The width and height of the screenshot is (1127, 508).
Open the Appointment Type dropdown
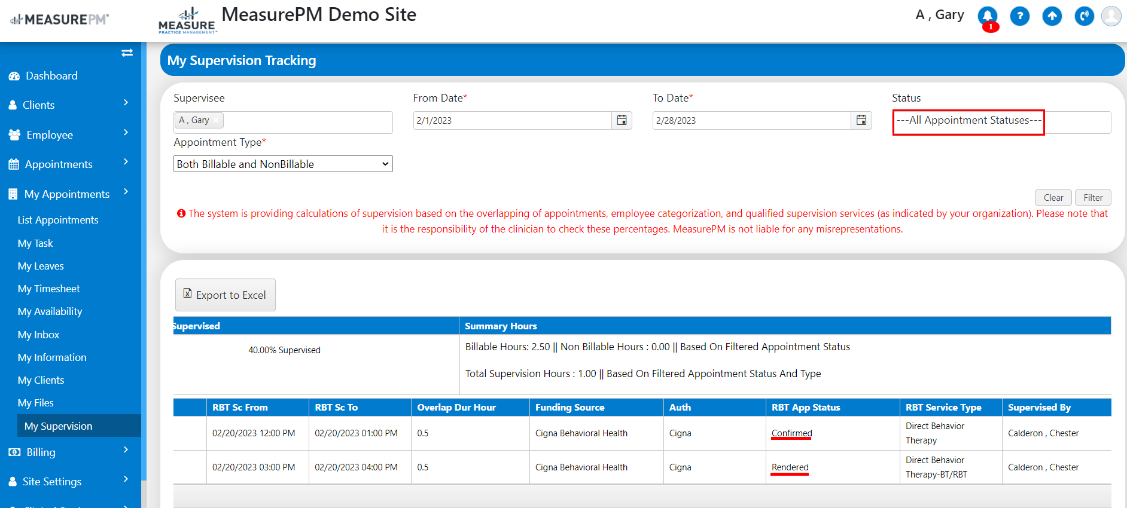(283, 164)
